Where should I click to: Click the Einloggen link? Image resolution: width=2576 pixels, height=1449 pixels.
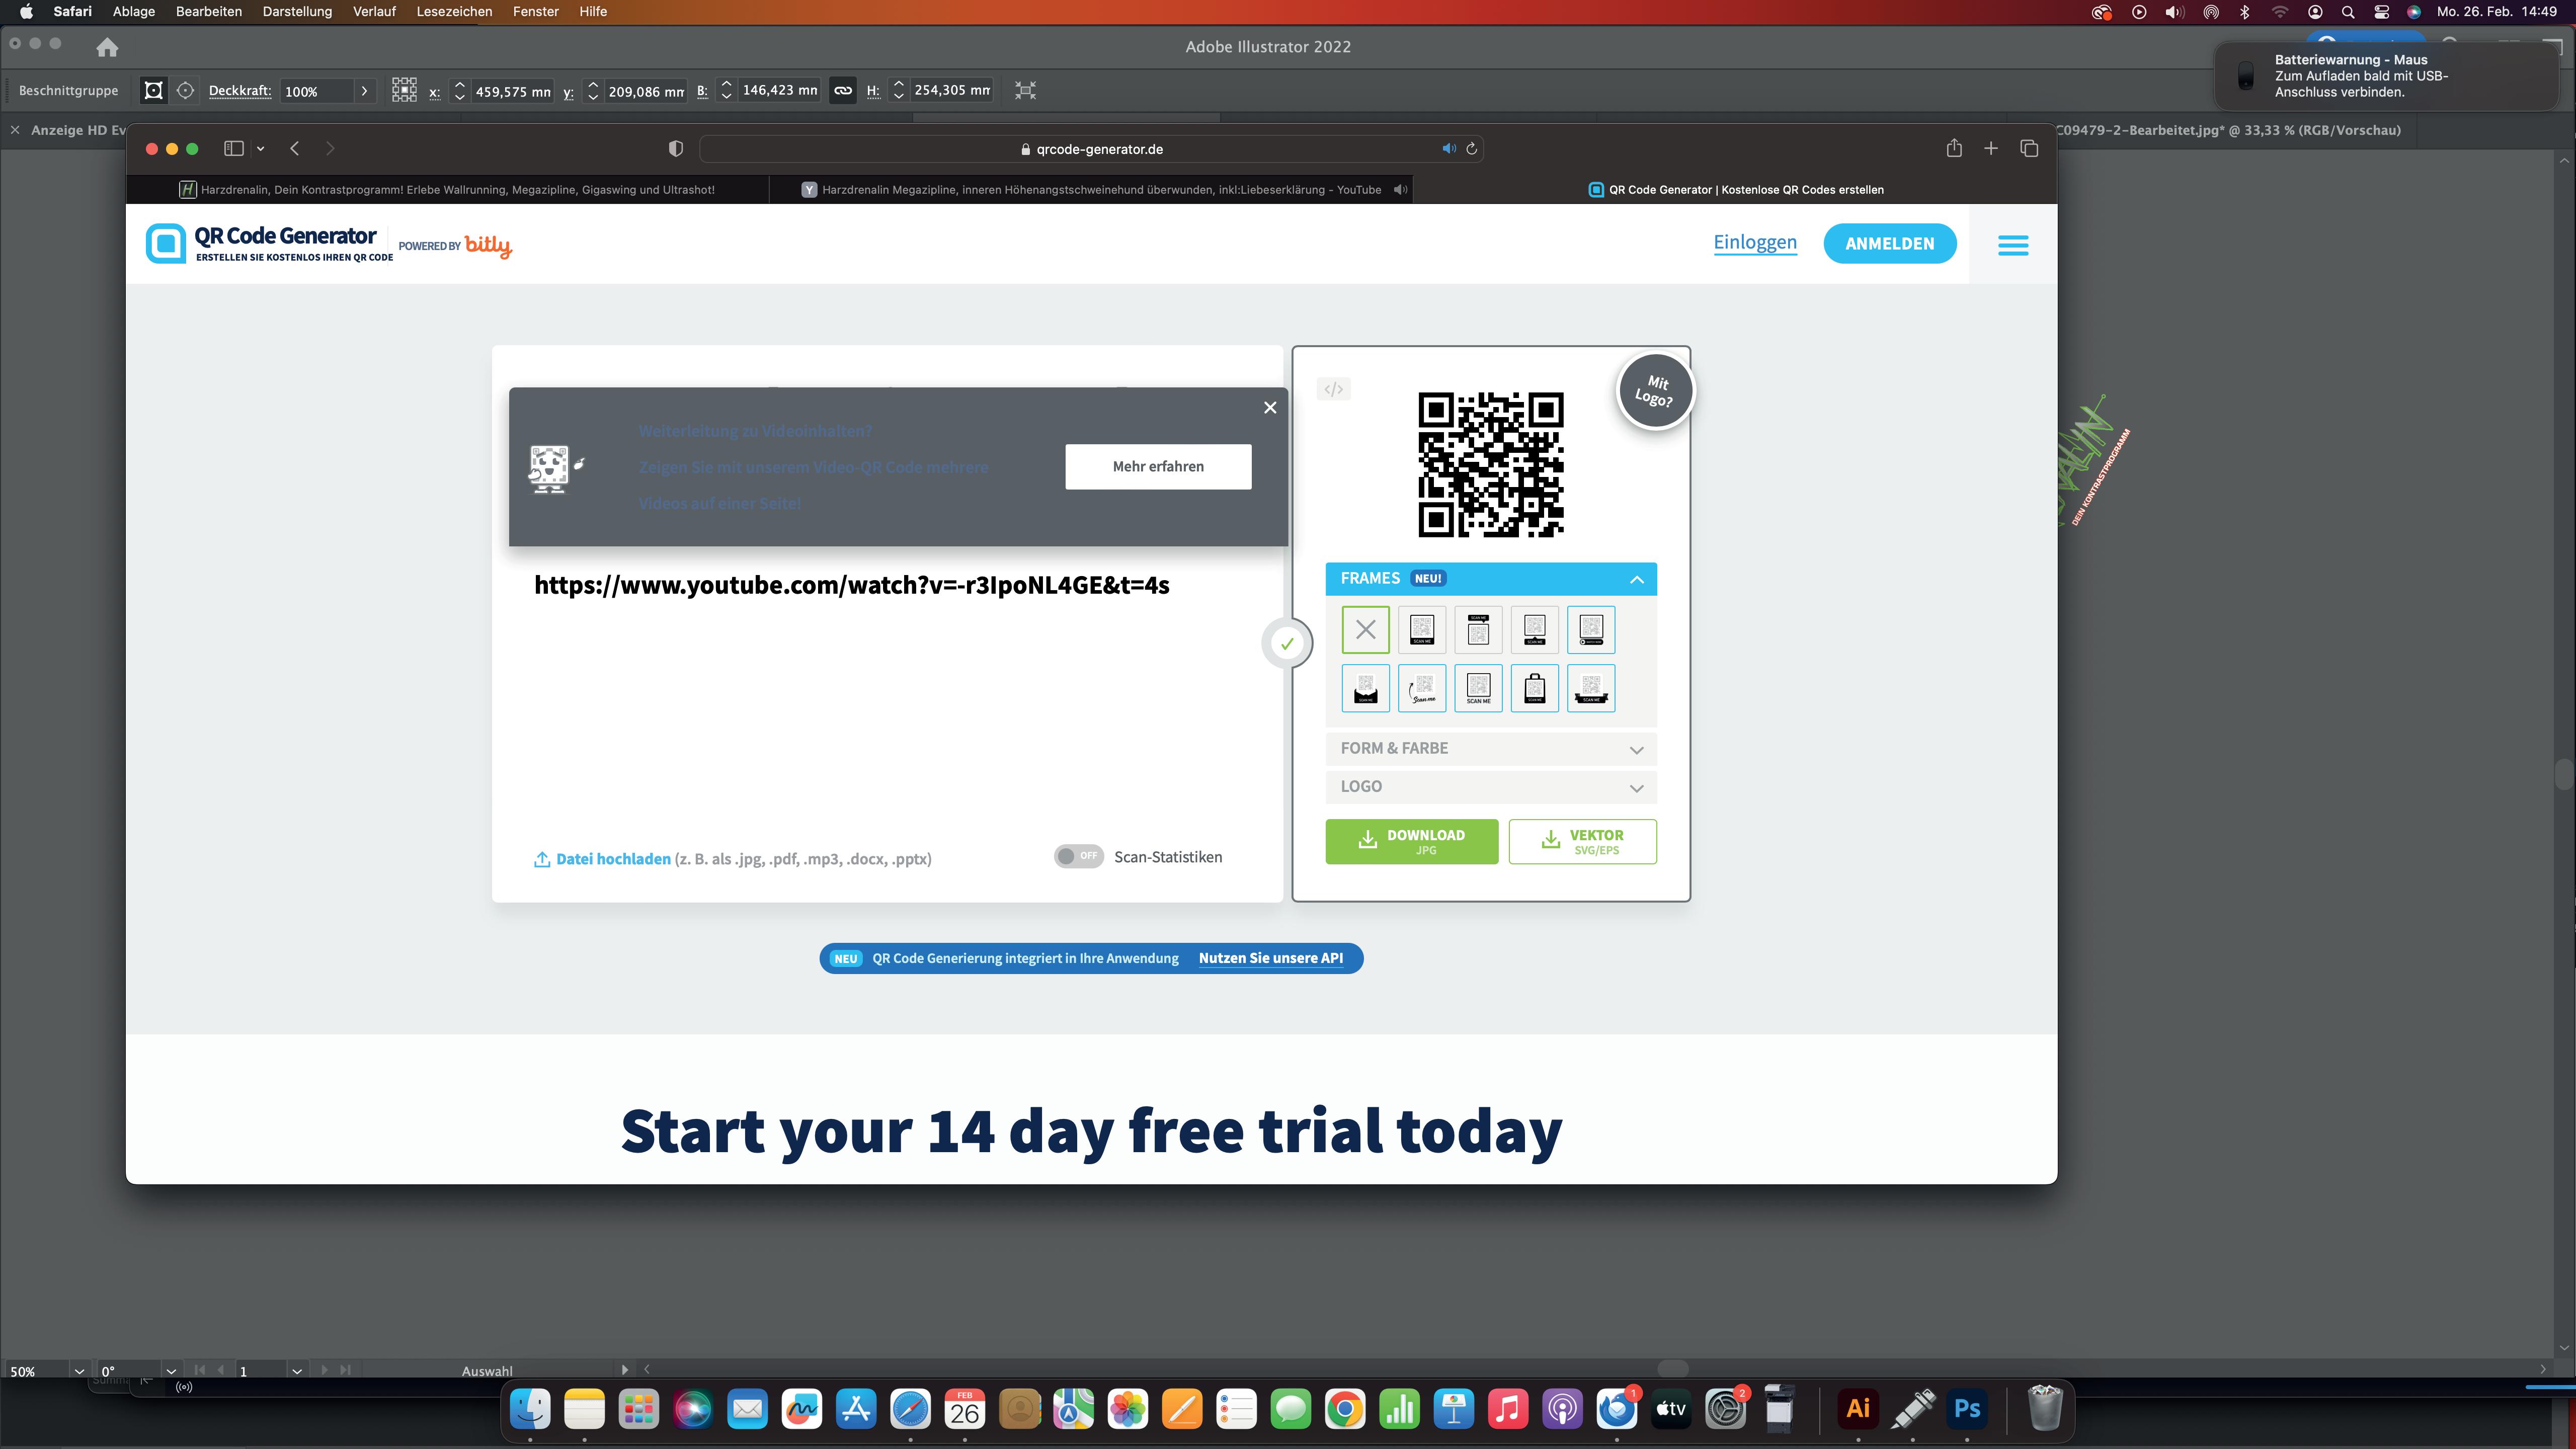pyautogui.click(x=1754, y=243)
